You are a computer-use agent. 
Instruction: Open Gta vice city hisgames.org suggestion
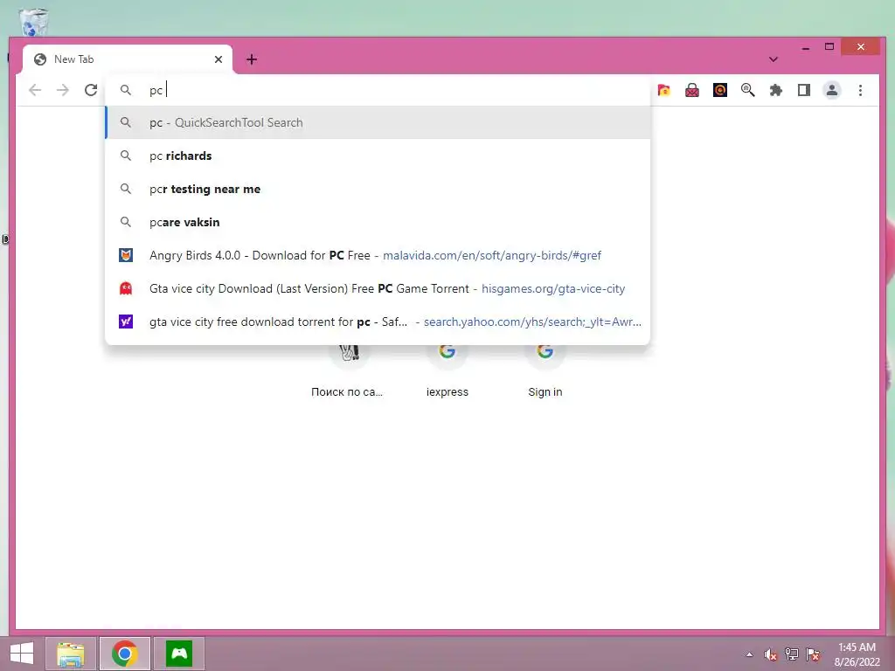click(x=378, y=288)
